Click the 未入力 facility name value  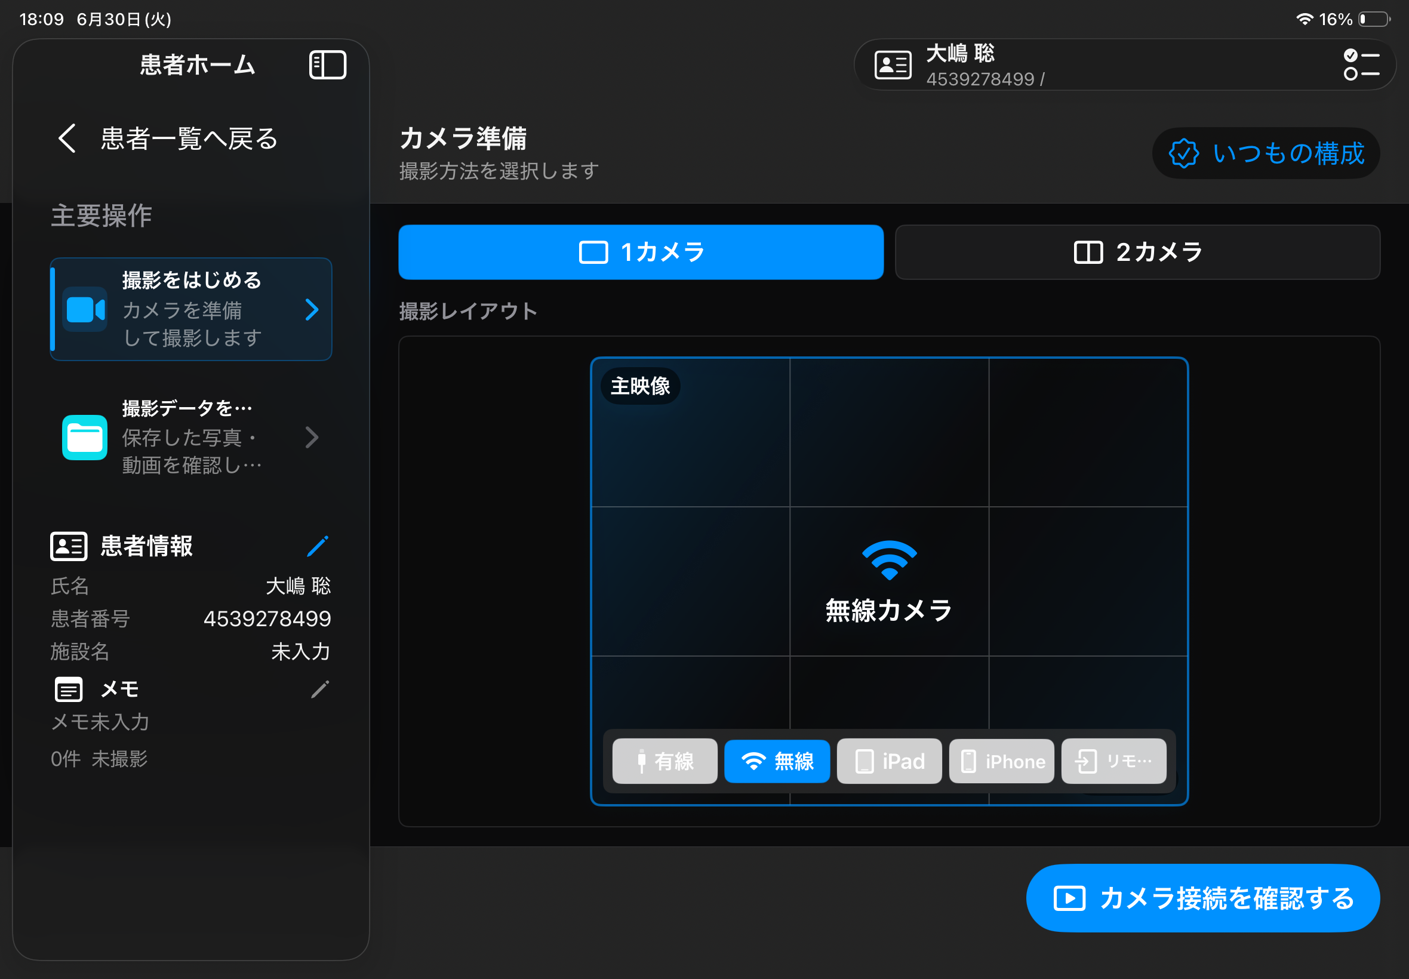(300, 651)
